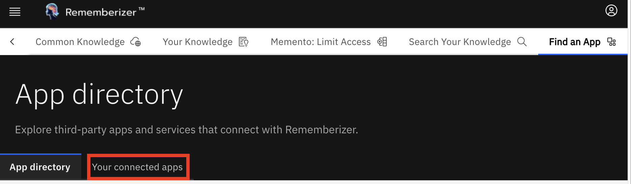The width and height of the screenshot is (631, 184).
Task: Click the Your Knowledge document icon
Action: [x=244, y=42]
